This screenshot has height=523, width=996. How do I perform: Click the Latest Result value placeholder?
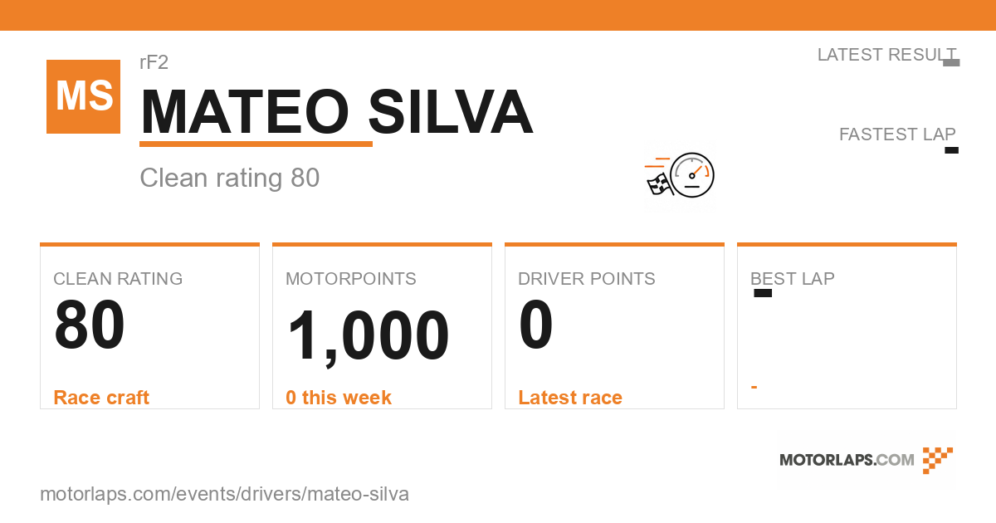951,62
